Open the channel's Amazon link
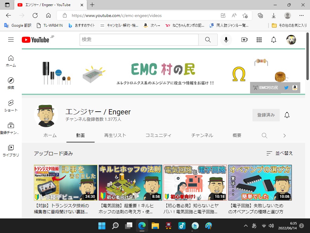Screen dimensions: 310x233 point(295,88)
